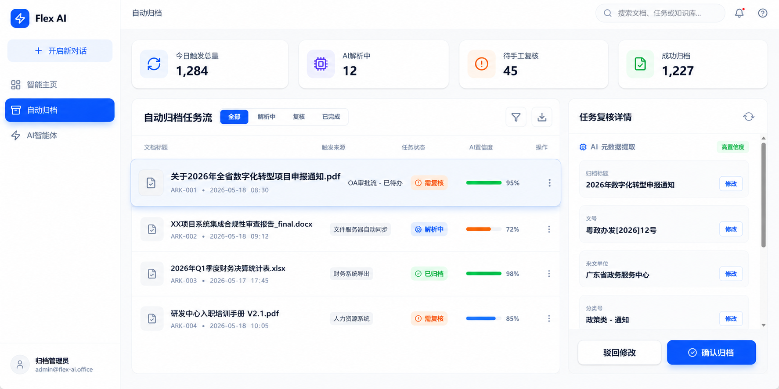Click the 确认归档 button
This screenshot has width=779, height=389.
click(x=711, y=353)
